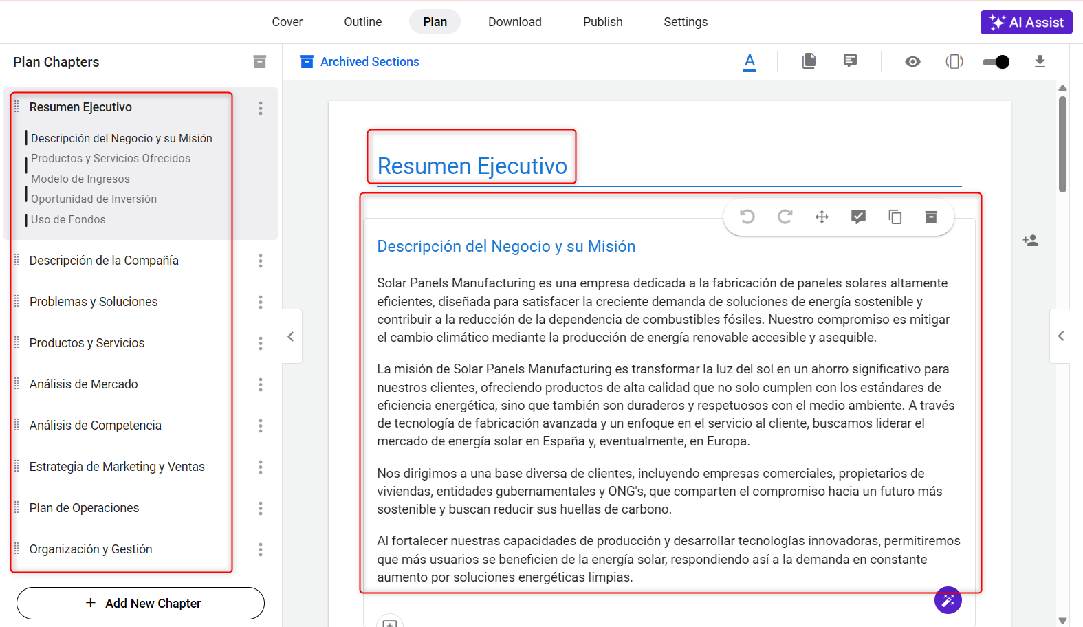
Task: Click the mark-complete check icon
Action: coord(858,217)
